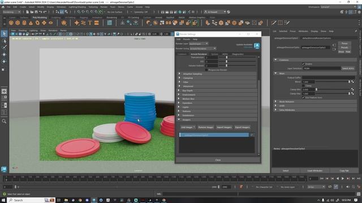Viewport: 362px width, 203px height.
Task: Expand the Environment section
Action: (217, 95)
